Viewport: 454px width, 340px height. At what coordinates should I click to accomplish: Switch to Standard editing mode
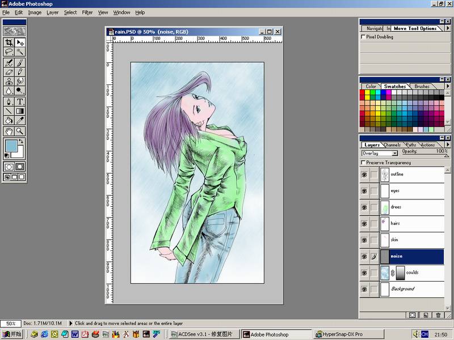click(9, 167)
